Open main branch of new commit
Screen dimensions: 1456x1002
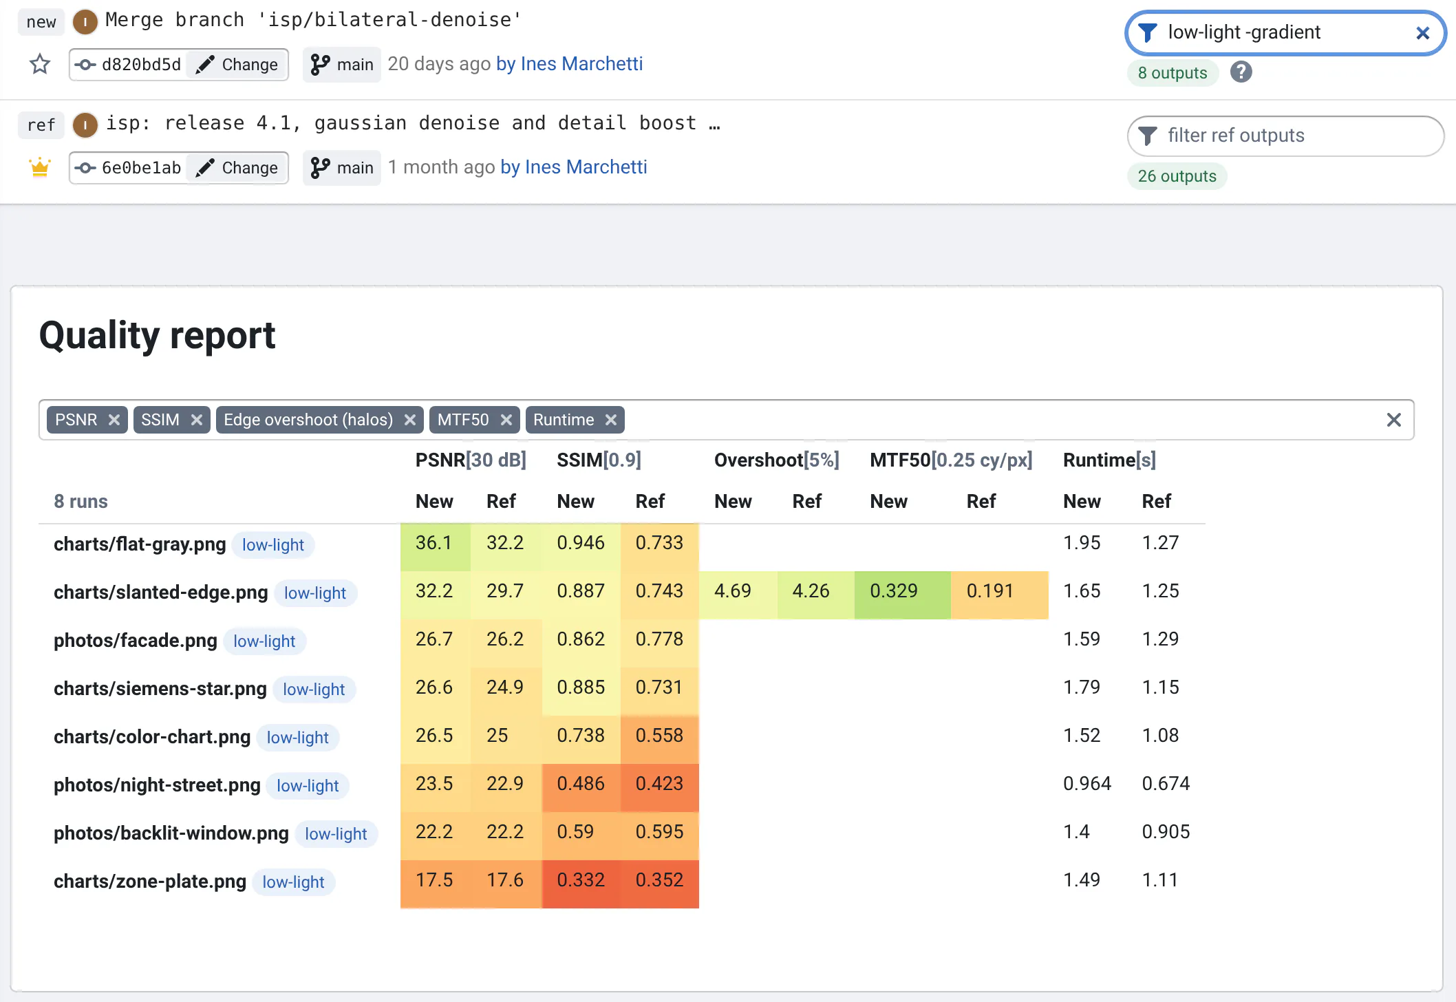point(342,65)
